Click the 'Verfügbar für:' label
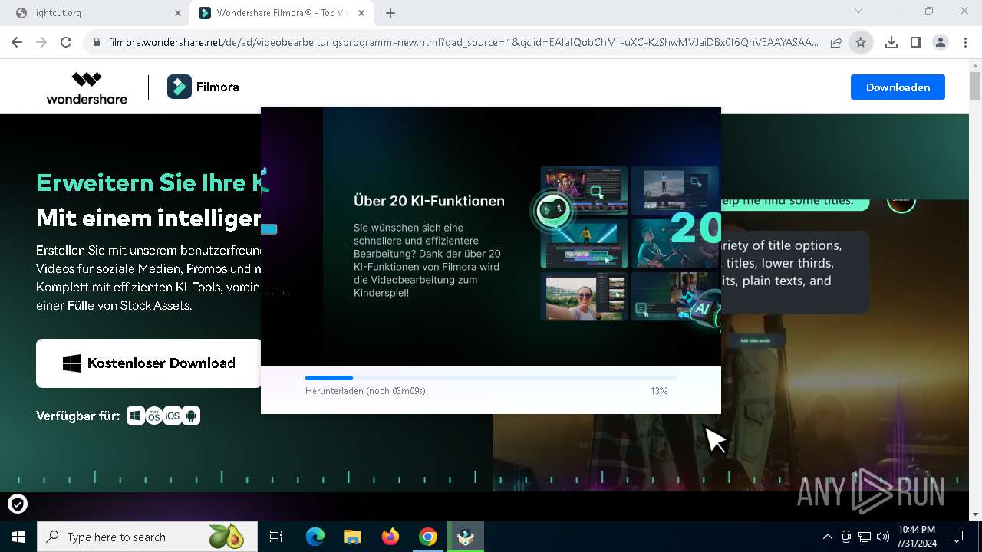This screenshot has height=552, width=982. tap(78, 416)
